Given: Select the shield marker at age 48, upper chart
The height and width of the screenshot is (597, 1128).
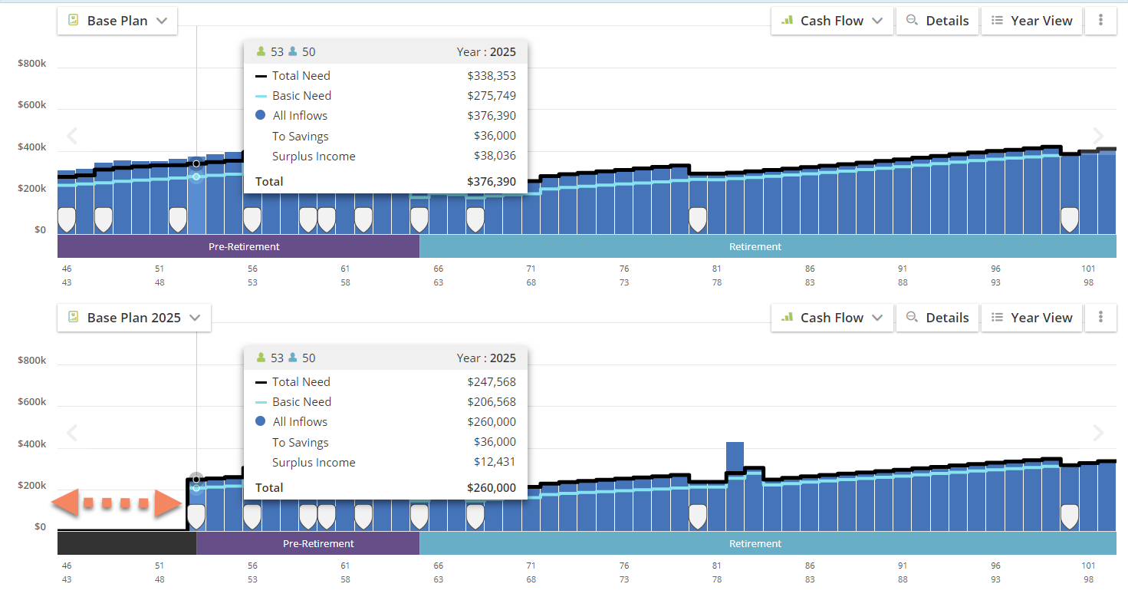Looking at the screenshot, I should 104,219.
